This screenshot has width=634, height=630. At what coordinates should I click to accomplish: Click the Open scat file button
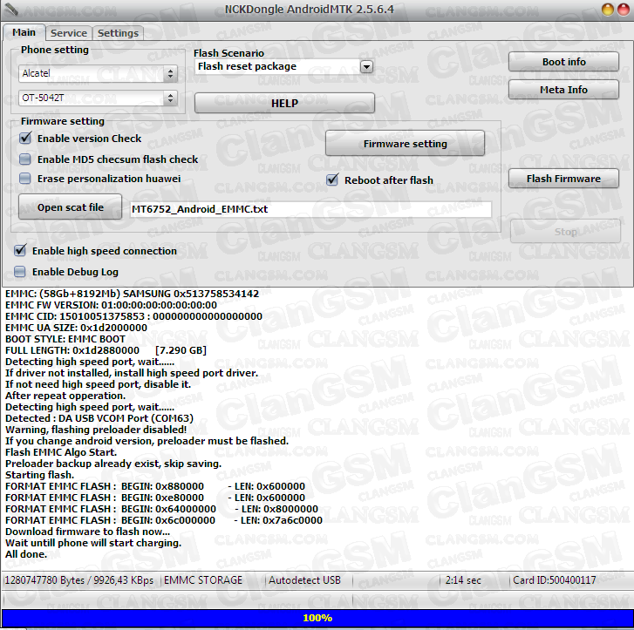click(x=71, y=207)
